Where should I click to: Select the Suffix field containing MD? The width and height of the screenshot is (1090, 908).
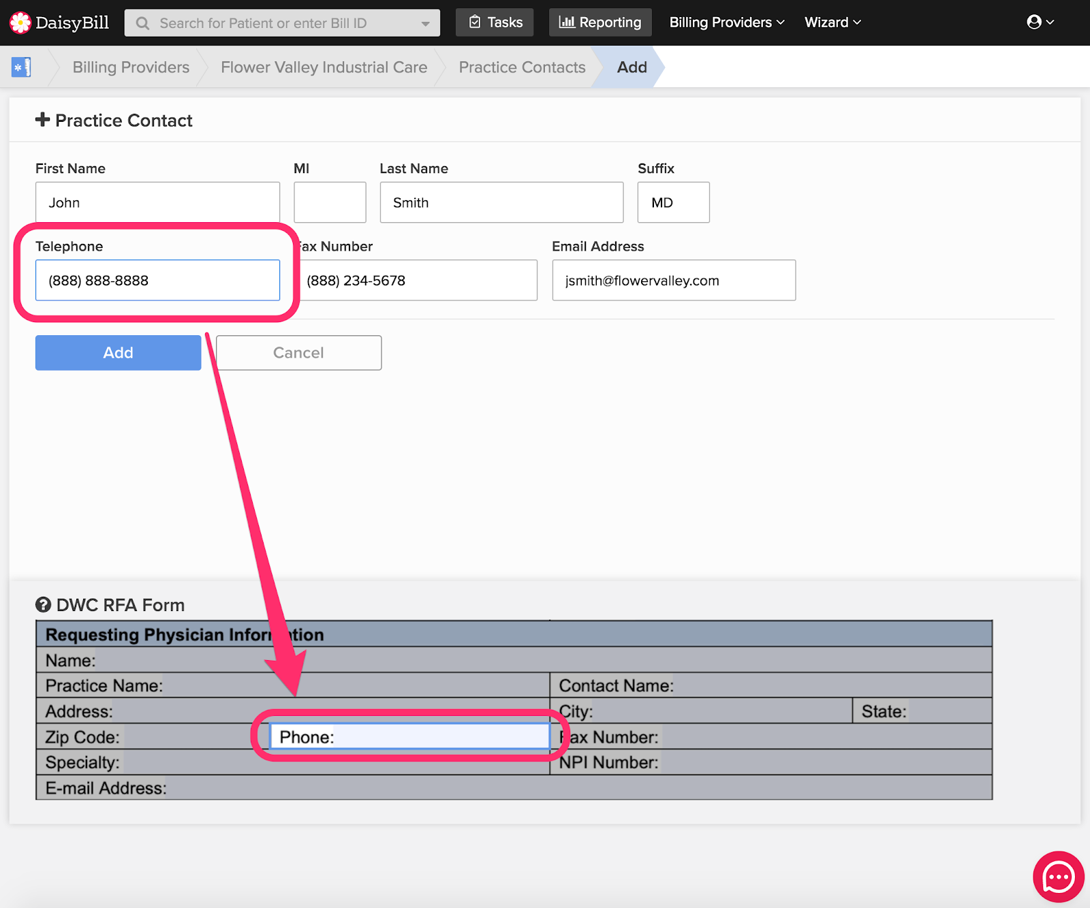[x=673, y=202]
